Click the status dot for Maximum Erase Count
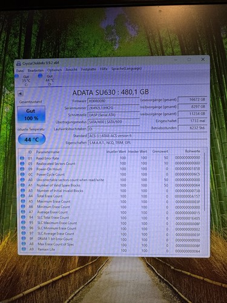This screenshot has width=227, height=303. [23, 201]
